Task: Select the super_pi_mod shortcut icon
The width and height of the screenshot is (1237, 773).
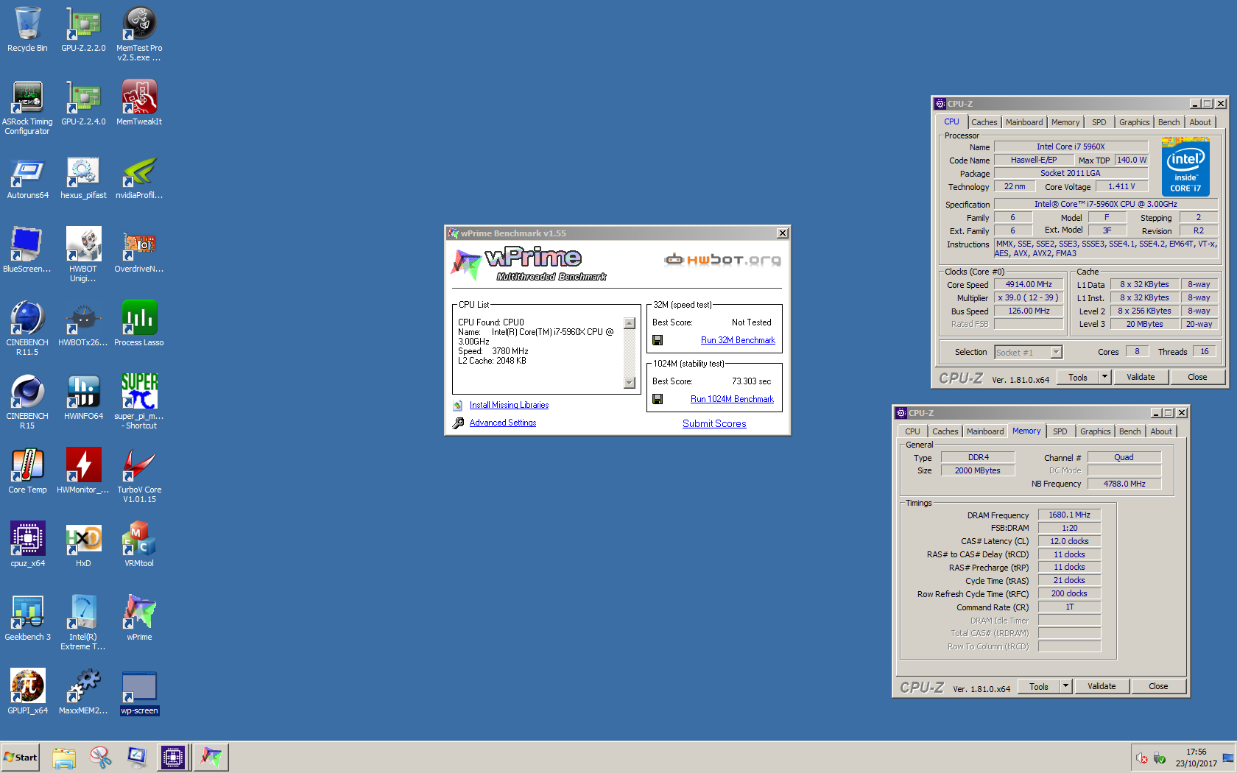Action: [139, 402]
